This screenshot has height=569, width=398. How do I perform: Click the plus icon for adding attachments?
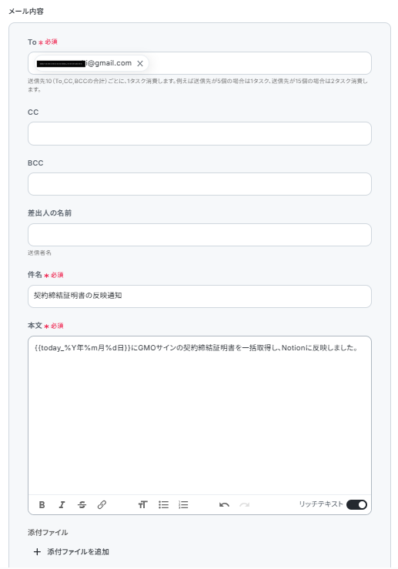click(37, 552)
